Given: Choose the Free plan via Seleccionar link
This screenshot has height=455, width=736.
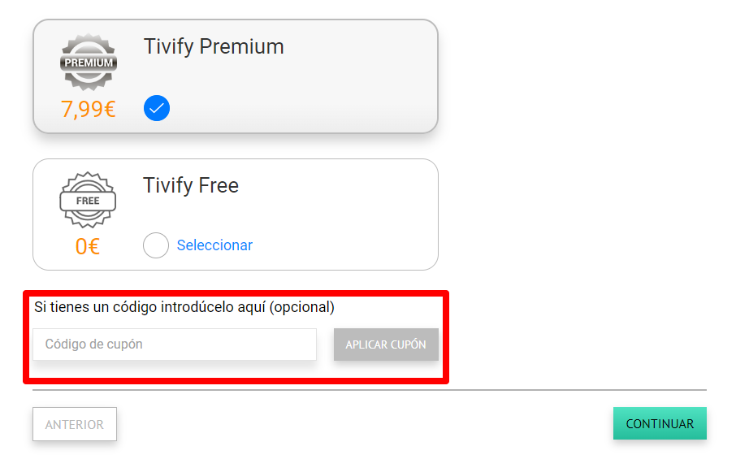Looking at the screenshot, I should click(214, 245).
